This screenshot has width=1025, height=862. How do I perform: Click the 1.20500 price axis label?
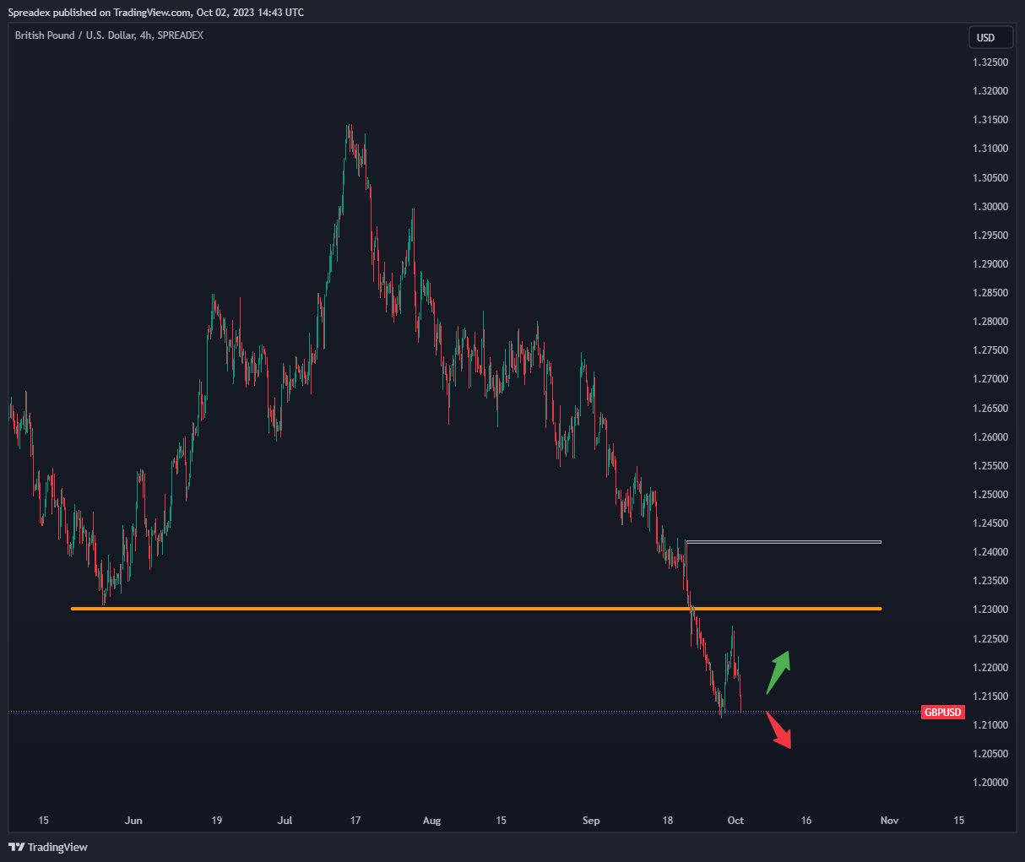(990, 754)
